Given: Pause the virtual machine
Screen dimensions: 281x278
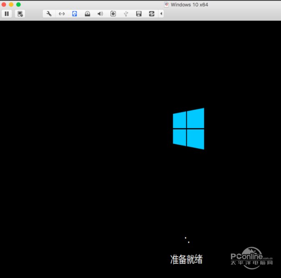Looking at the screenshot, I should click(7, 14).
